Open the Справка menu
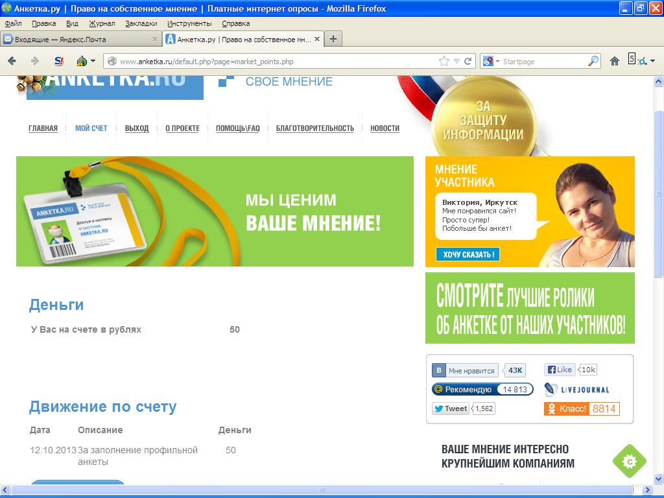 tap(236, 24)
